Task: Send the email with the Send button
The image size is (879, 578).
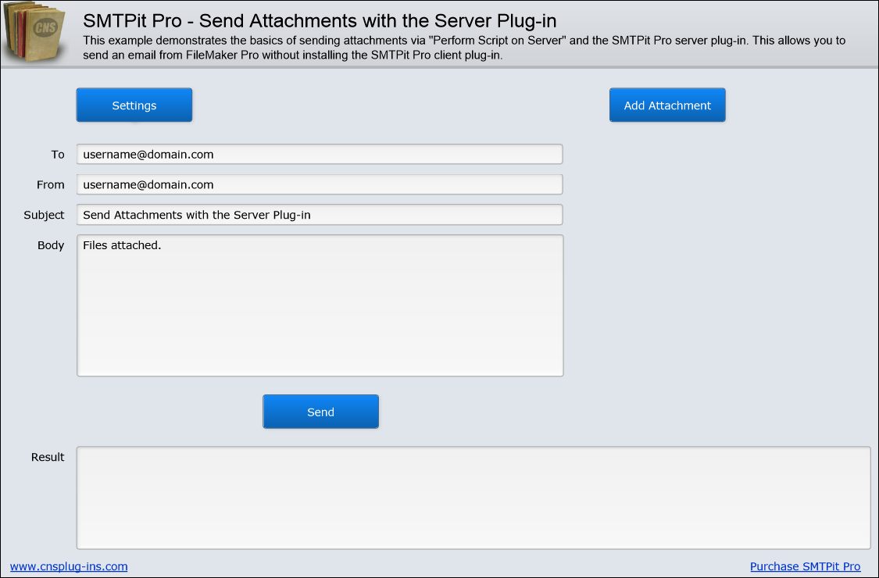Action: pos(320,412)
